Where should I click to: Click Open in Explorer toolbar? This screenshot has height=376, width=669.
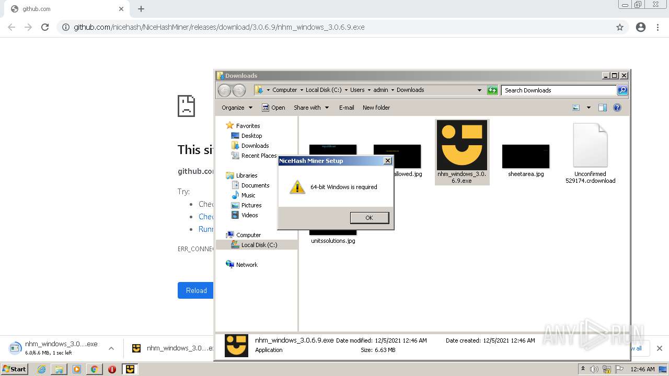coord(273,108)
